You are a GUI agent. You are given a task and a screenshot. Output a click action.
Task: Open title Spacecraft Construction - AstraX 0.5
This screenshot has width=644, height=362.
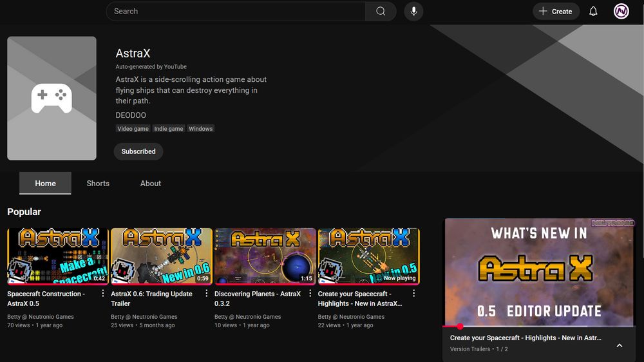[x=46, y=299]
